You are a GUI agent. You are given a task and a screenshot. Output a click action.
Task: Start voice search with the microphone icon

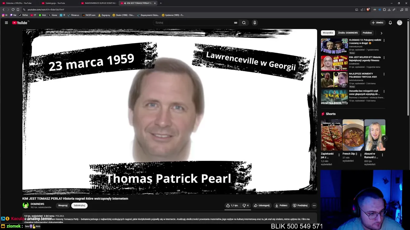255,23
